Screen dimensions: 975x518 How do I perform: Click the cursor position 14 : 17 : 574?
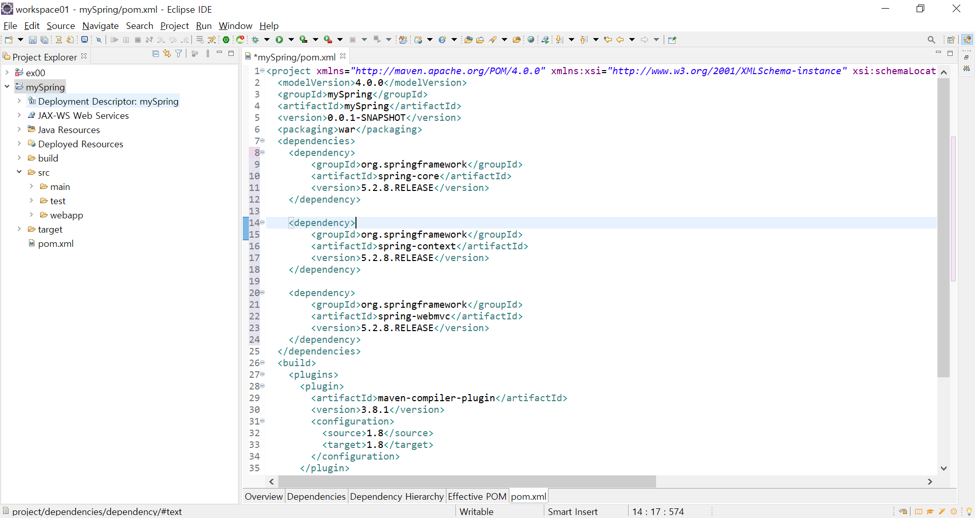(658, 511)
